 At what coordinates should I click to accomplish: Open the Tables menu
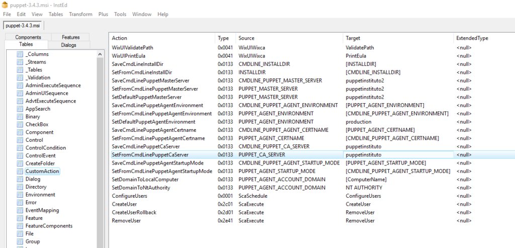56,14
